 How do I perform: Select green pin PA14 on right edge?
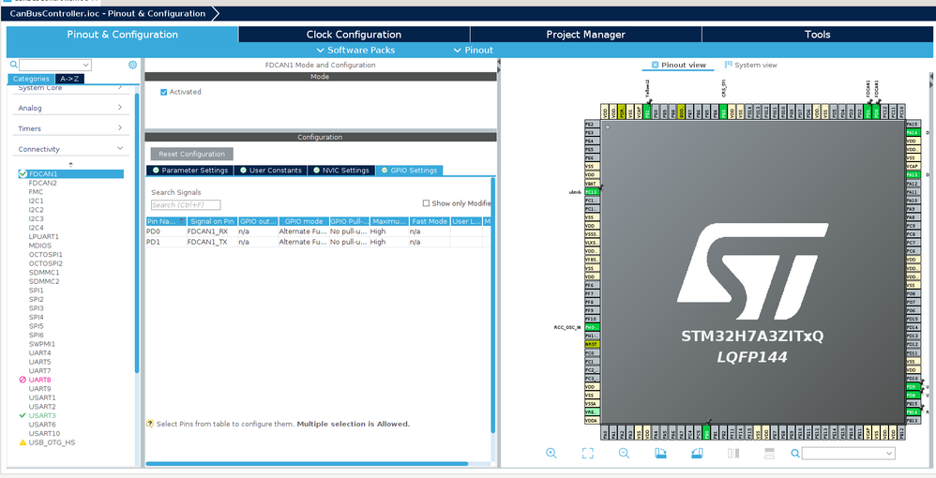(913, 132)
